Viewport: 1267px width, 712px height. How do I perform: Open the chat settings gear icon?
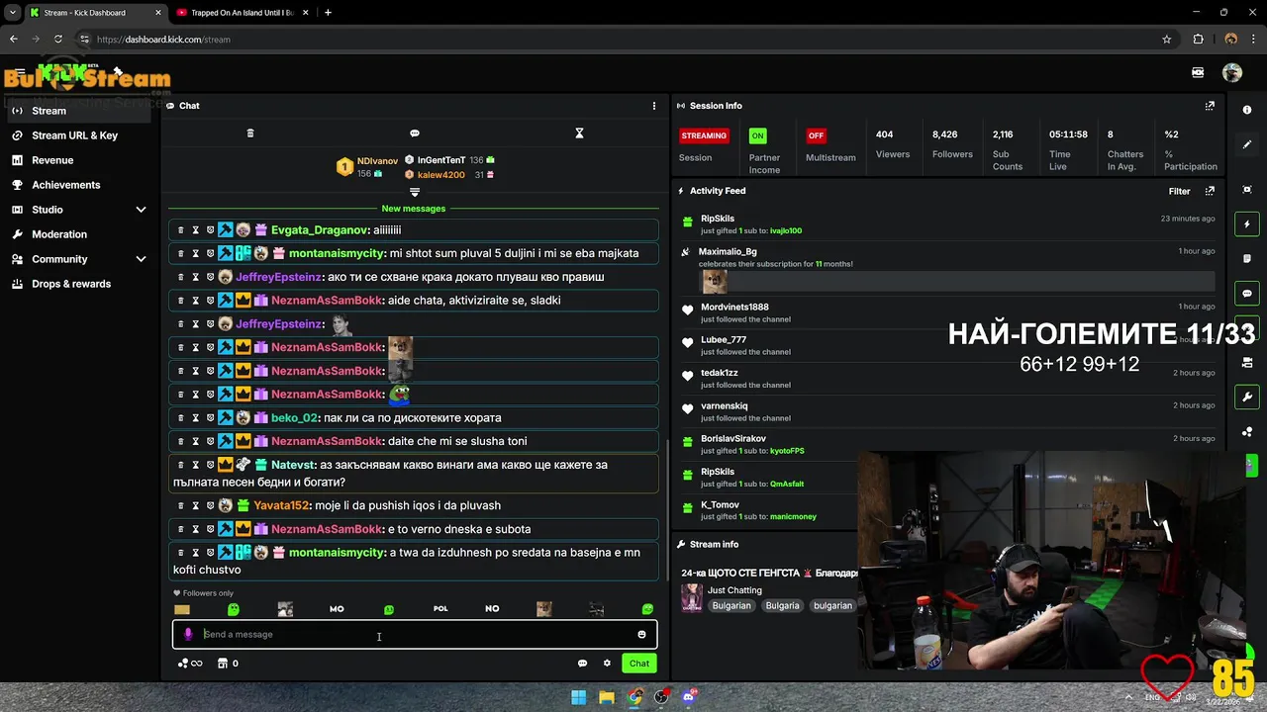607,664
